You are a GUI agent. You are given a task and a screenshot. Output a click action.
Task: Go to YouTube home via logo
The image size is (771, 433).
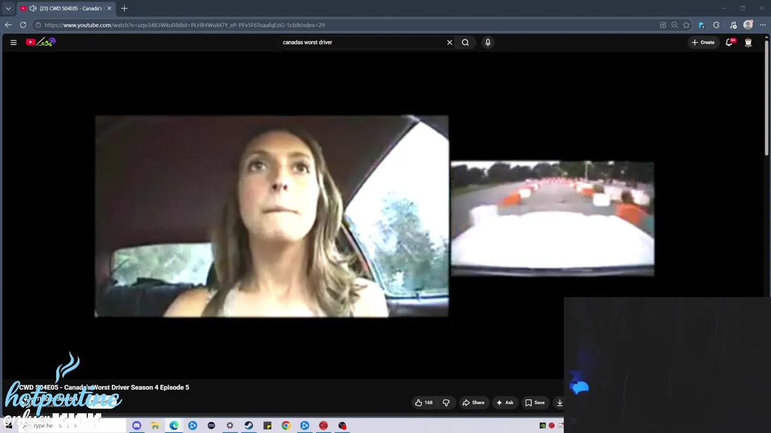pos(40,42)
